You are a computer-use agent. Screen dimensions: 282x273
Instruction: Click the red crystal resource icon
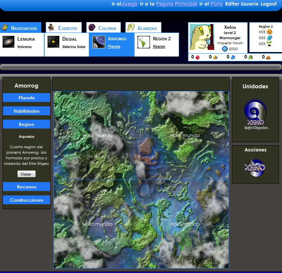[x=197, y=57]
